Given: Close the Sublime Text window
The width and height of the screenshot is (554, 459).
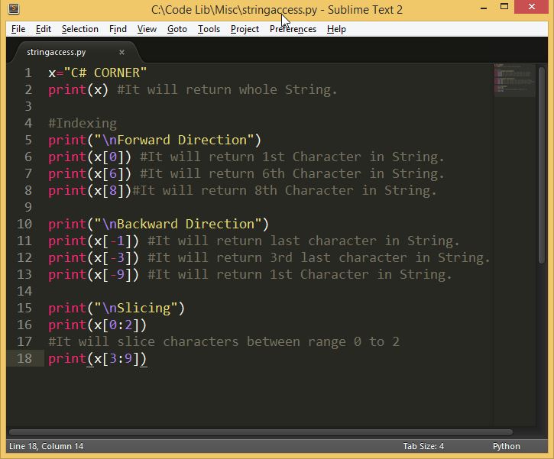Looking at the screenshot, I should click(531, 7).
